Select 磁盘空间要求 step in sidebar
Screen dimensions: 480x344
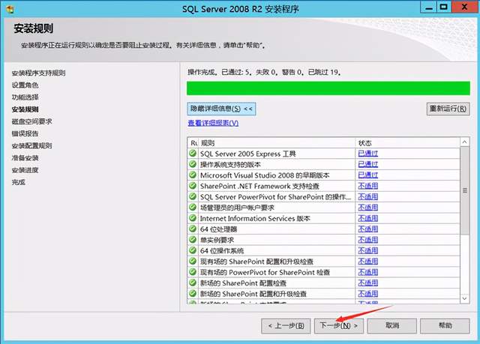coord(31,121)
